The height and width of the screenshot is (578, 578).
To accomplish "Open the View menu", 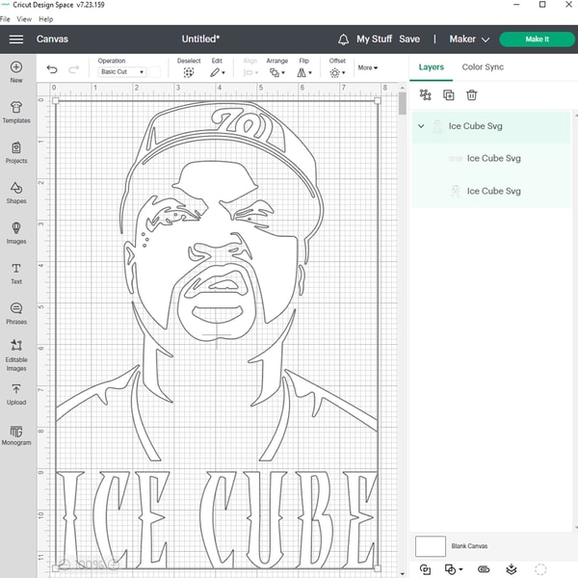I will point(24,19).
